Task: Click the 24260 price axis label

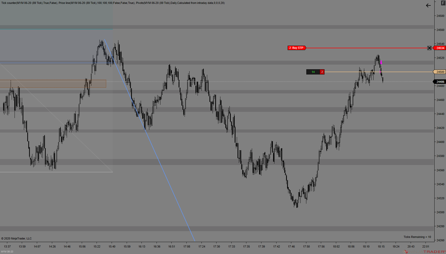Action: coord(440,240)
